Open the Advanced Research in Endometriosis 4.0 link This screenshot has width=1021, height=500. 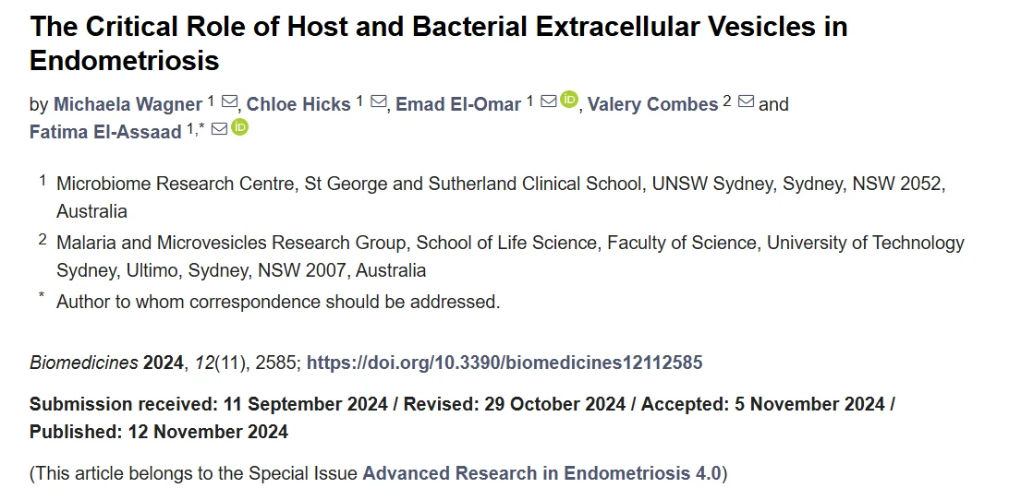coord(541,474)
